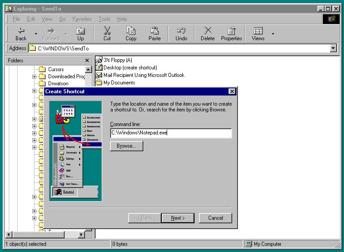Click the Paste clipboard icon
Viewport: 344px width, 252px height.
(x=154, y=34)
